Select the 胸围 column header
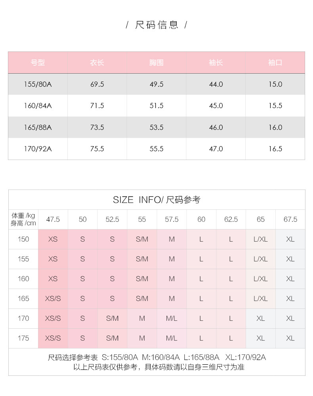 pyautogui.click(x=156, y=63)
